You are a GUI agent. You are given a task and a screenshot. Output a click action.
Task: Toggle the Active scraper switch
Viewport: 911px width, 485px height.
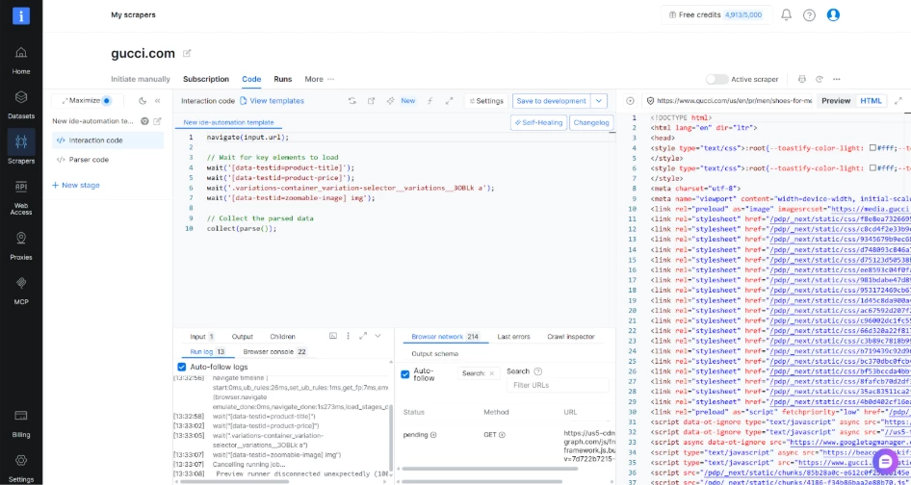point(716,79)
